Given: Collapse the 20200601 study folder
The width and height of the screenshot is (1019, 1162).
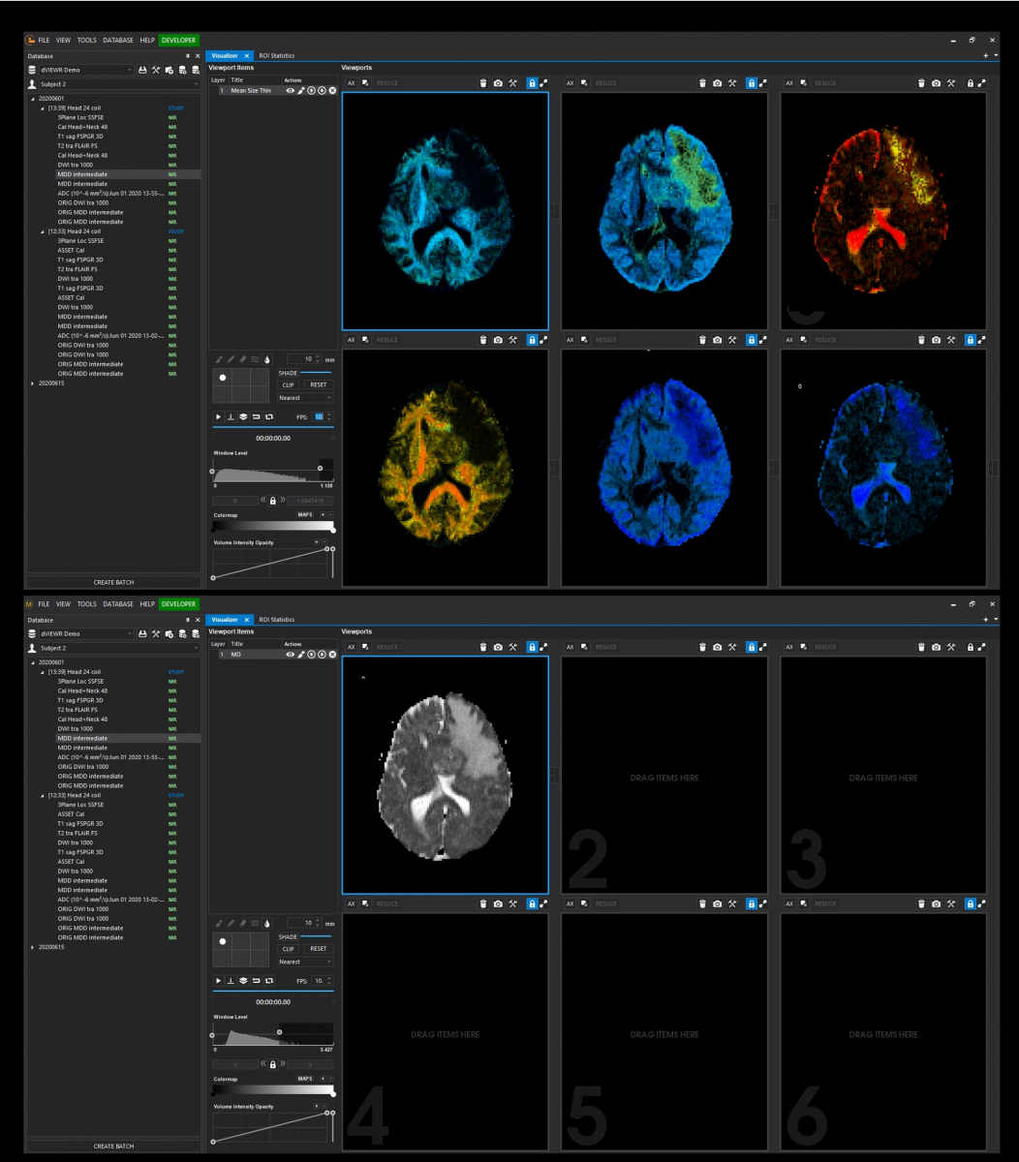Looking at the screenshot, I should point(34,98).
